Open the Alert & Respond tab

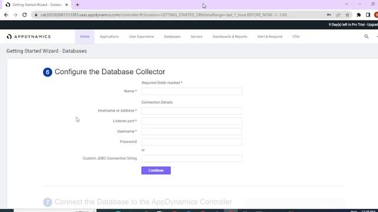[270, 37]
